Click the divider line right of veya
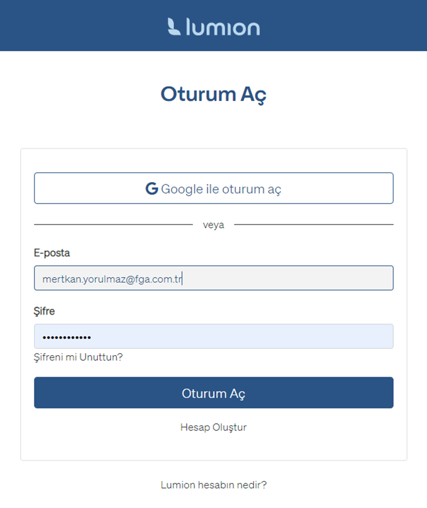The height and width of the screenshot is (508, 427). tap(314, 224)
